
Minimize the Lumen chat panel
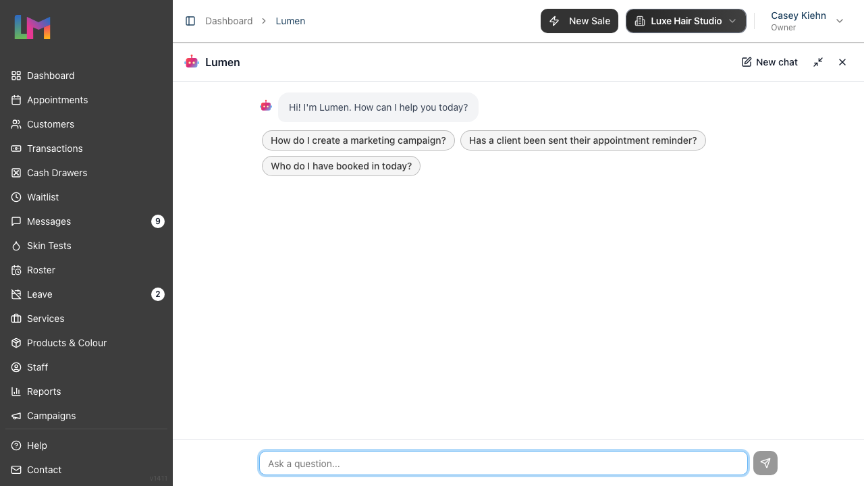(x=818, y=62)
